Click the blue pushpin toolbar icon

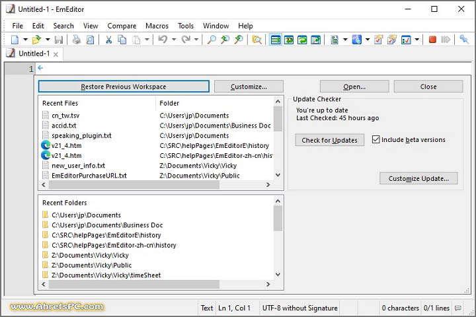click(464, 40)
